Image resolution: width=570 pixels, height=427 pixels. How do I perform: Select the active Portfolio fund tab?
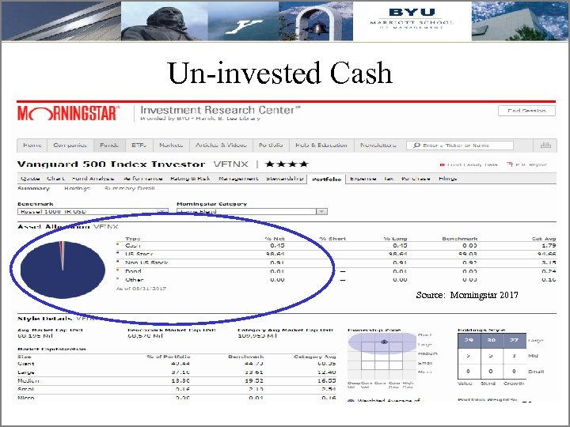point(326,179)
